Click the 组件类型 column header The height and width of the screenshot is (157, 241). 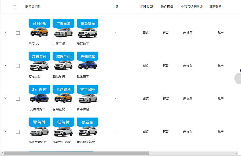[146, 7]
